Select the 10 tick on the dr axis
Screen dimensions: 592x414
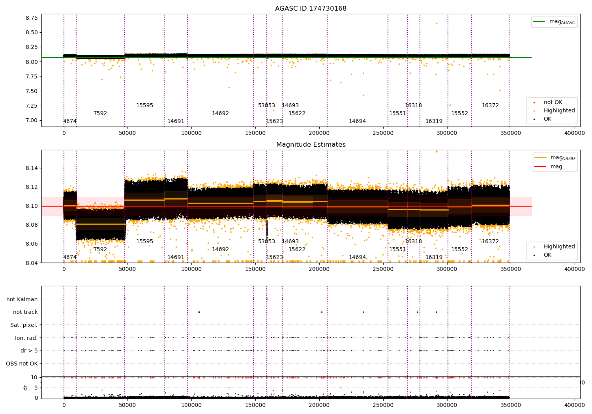[x=35, y=377]
